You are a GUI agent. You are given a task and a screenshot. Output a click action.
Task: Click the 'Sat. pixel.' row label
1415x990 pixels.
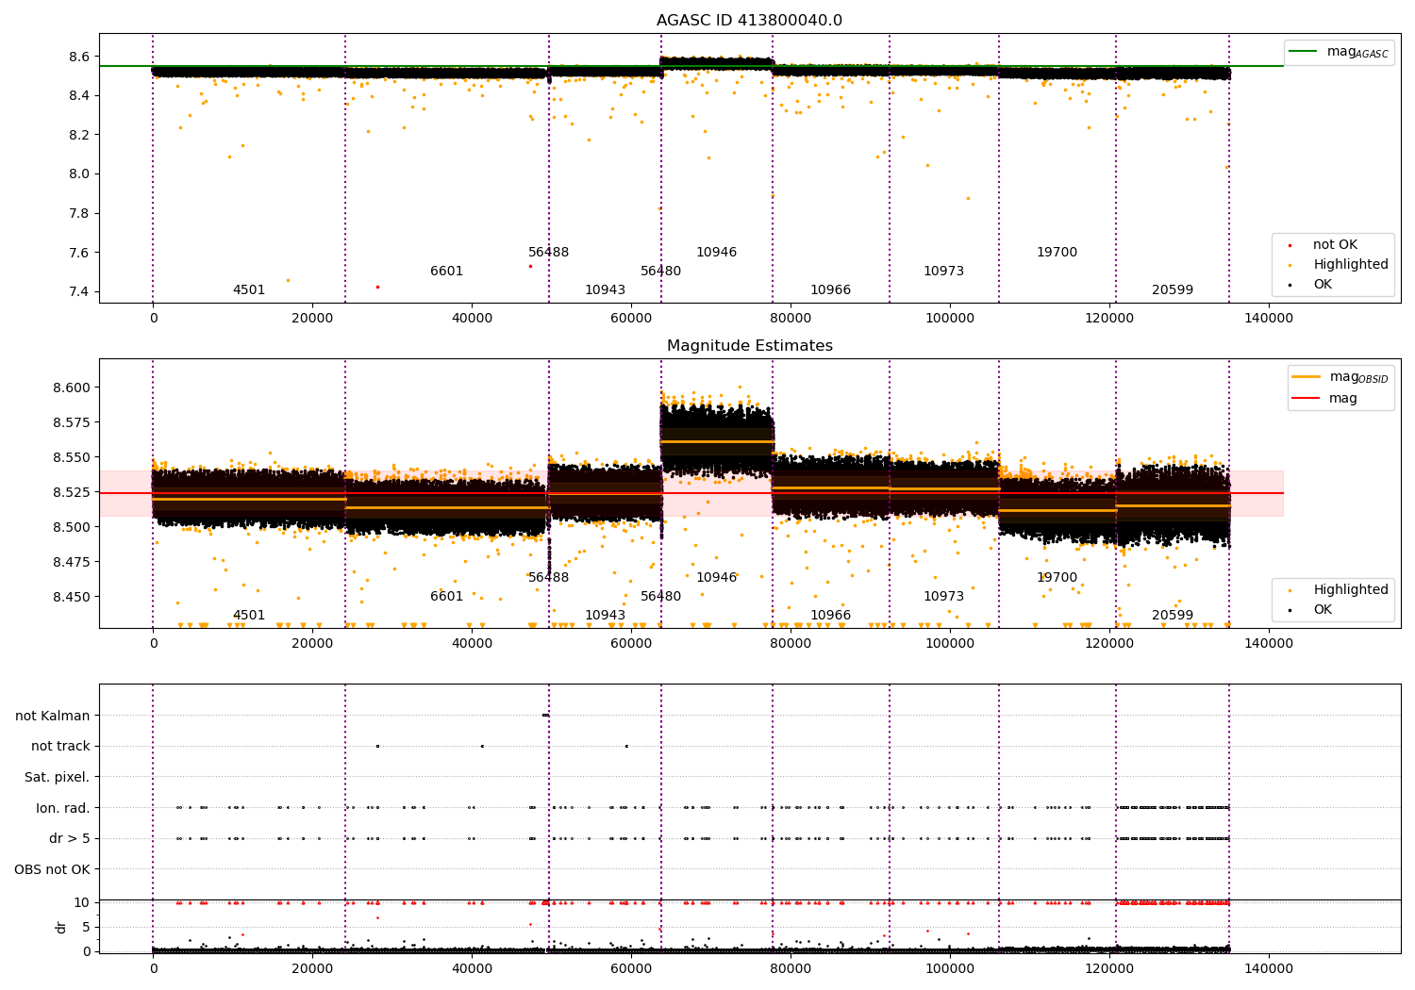[58, 778]
